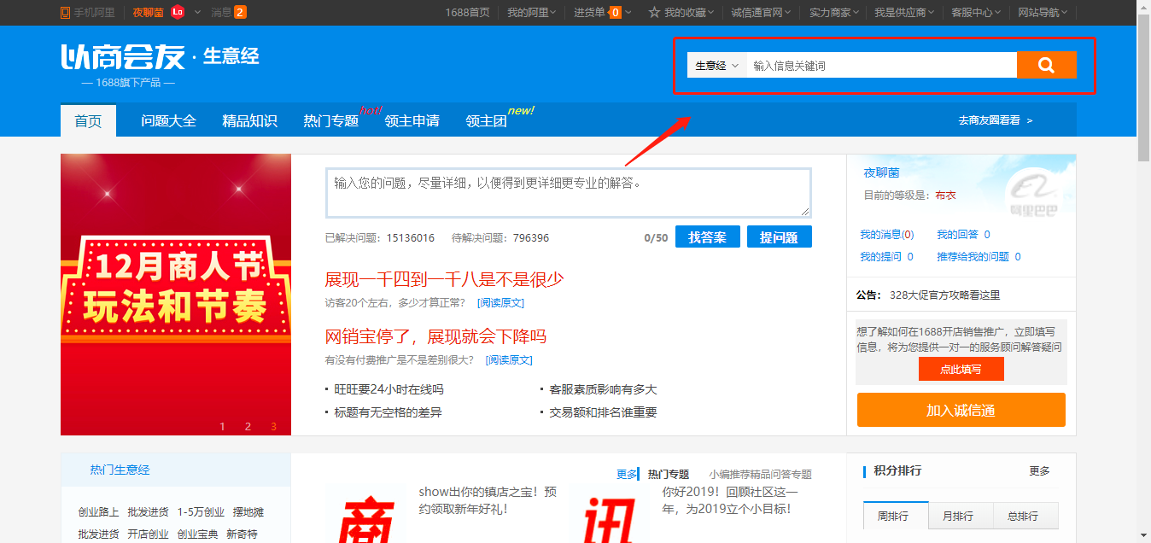This screenshot has height=543, width=1151.
Task: Switch to the 问题大全 tab
Action: [170, 120]
